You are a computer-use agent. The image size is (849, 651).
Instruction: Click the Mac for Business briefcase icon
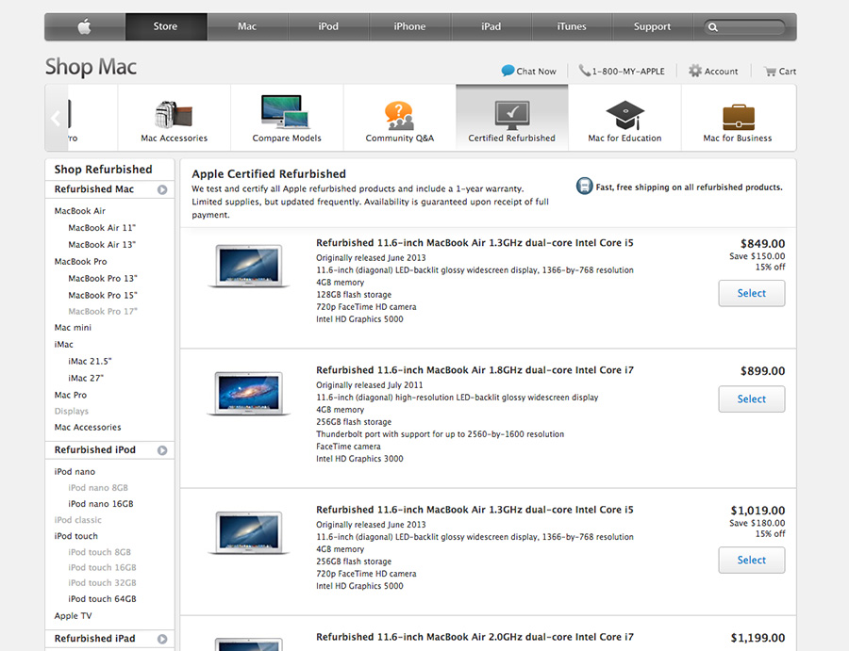tap(738, 118)
